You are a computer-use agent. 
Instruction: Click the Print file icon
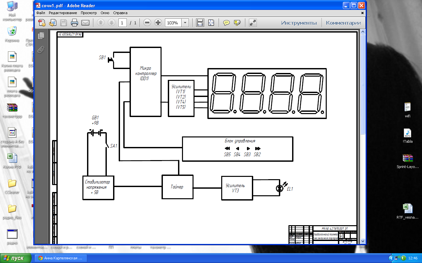(x=75, y=23)
